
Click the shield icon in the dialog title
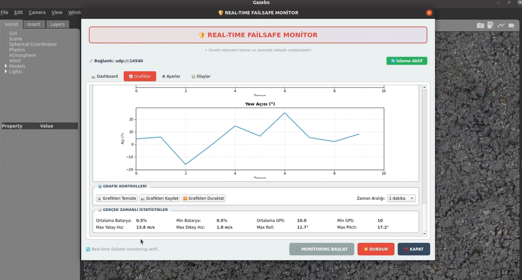point(221,13)
